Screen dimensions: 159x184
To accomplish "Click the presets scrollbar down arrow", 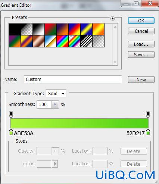I will coord(115,62).
